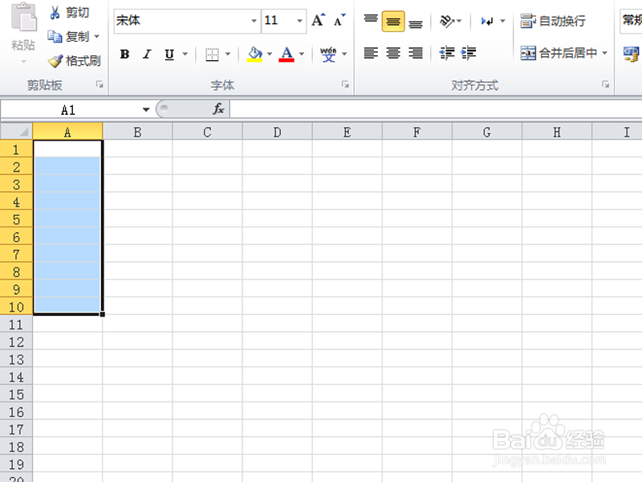Open Alignment (对齐方式) dialog launcher
The width and height of the screenshot is (642, 482).
[x=605, y=84]
